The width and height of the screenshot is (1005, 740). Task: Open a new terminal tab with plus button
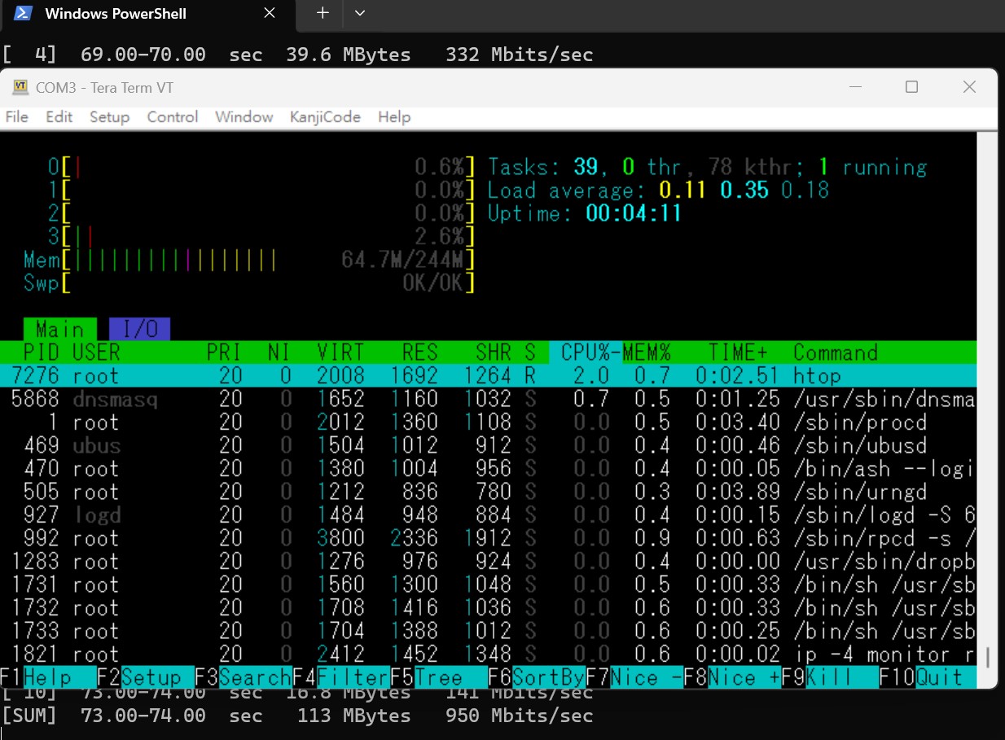[x=323, y=14]
